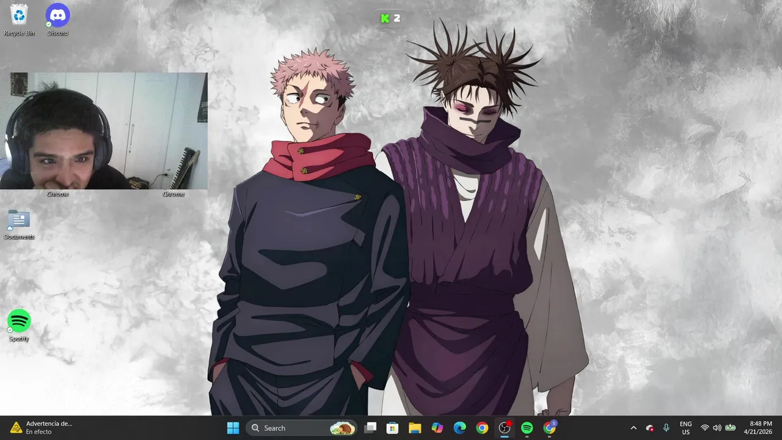This screenshot has height=440, width=782.
Task: Open the Spotify desktop shortcut
Action: tap(19, 326)
